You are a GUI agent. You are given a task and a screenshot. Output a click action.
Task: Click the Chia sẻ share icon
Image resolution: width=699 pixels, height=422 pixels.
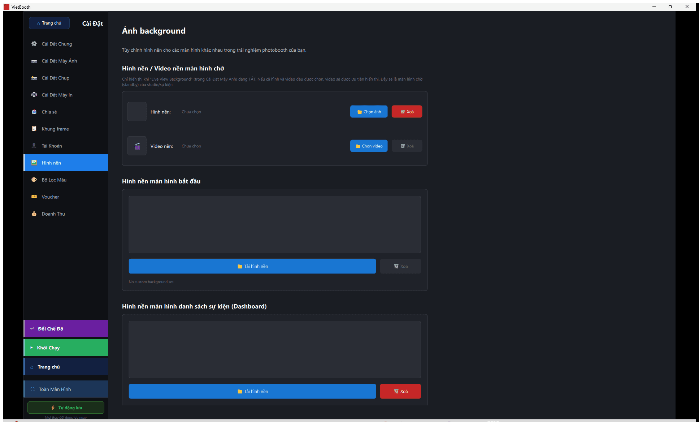(34, 112)
